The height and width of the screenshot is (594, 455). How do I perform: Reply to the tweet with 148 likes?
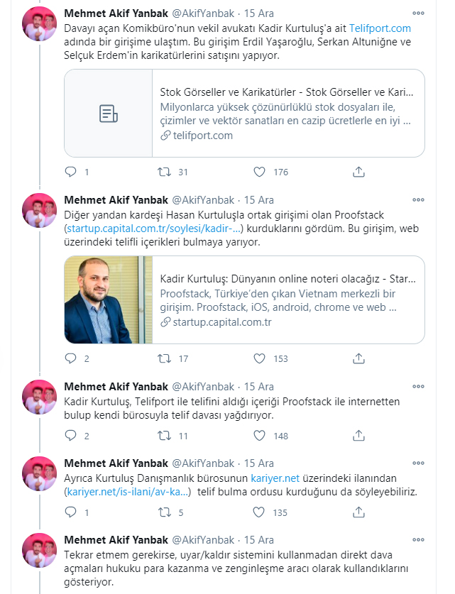pos(71,436)
